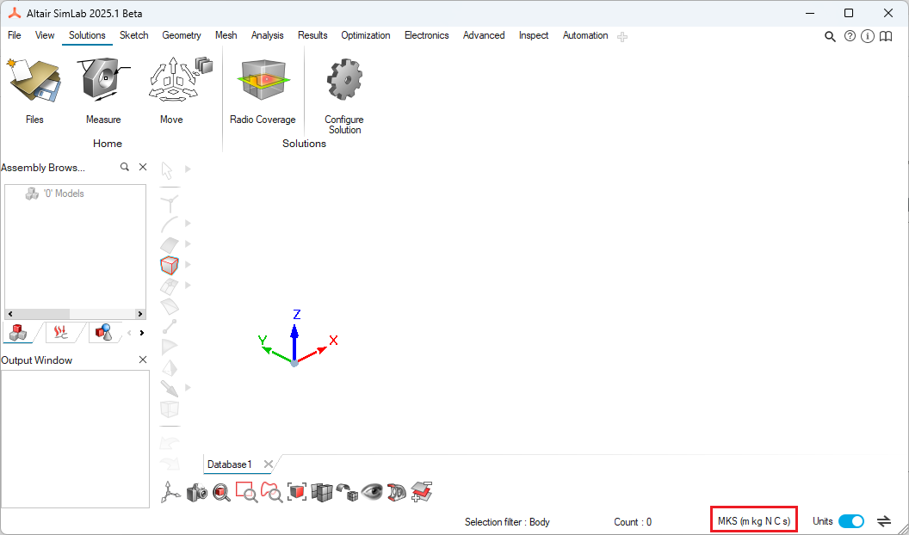Pick the vertex selection filter
Screen dimensions: 909x535
(170, 203)
